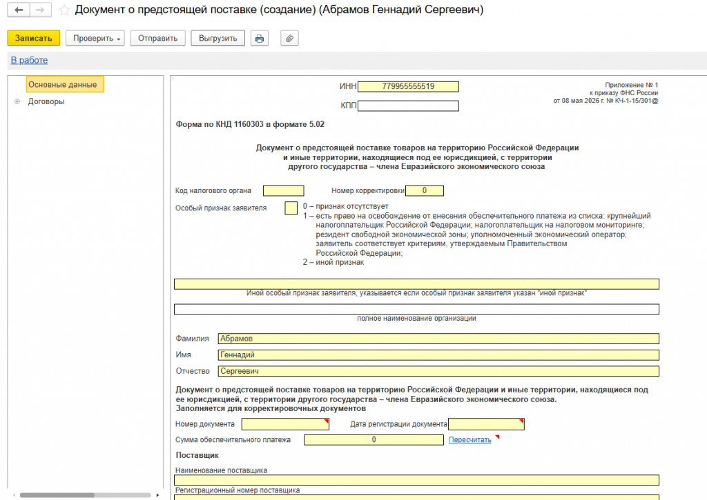Click the 'Дата регистрации документа' field

[487, 424]
